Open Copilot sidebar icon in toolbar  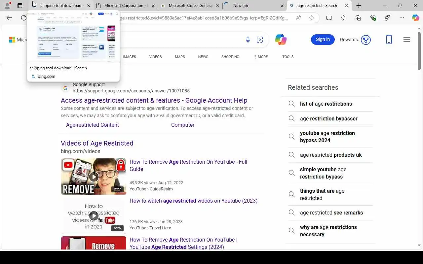pyautogui.click(x=416, y=18)
